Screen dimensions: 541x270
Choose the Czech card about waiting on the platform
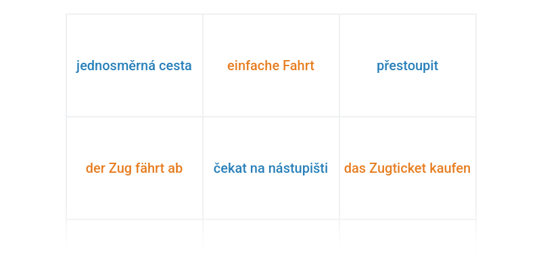(271, 168)
